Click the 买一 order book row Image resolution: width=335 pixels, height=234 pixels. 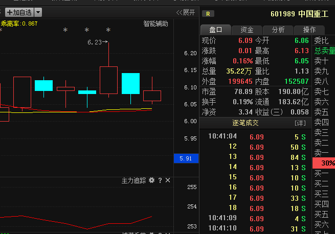coord(323,173)
